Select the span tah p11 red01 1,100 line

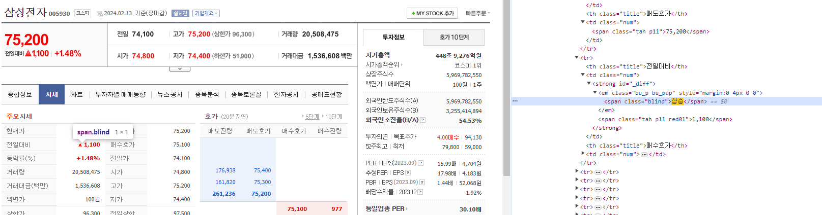coord(665,119)
